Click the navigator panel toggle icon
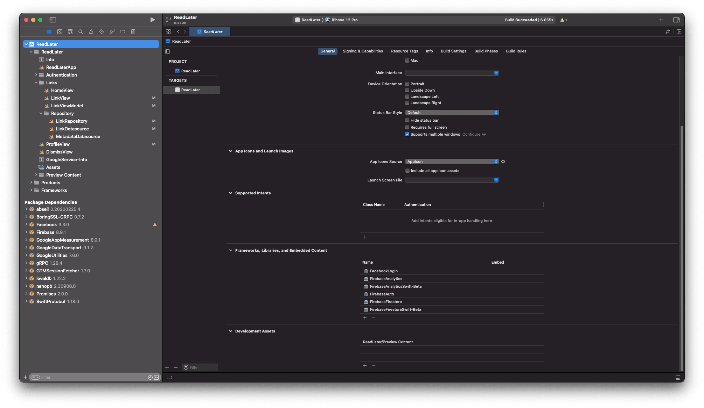 53,20
